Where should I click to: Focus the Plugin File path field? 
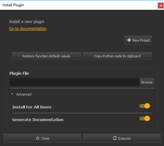pos(74,82)
